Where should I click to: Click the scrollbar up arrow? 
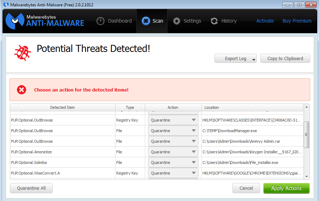pos(306,107)
